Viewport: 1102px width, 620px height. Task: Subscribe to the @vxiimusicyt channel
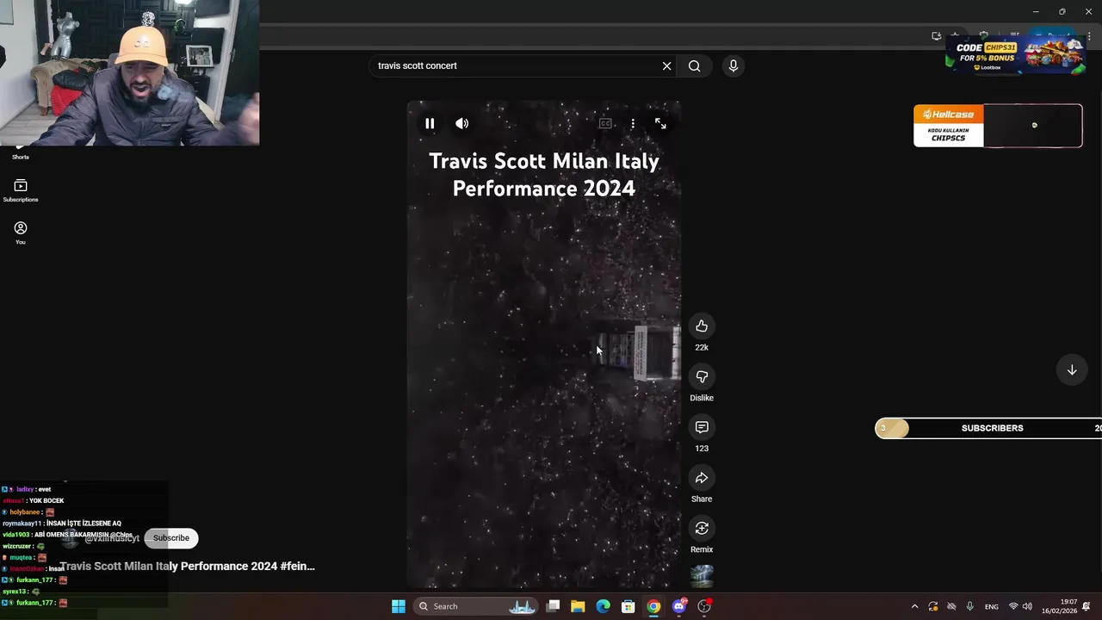coord(171,538)
